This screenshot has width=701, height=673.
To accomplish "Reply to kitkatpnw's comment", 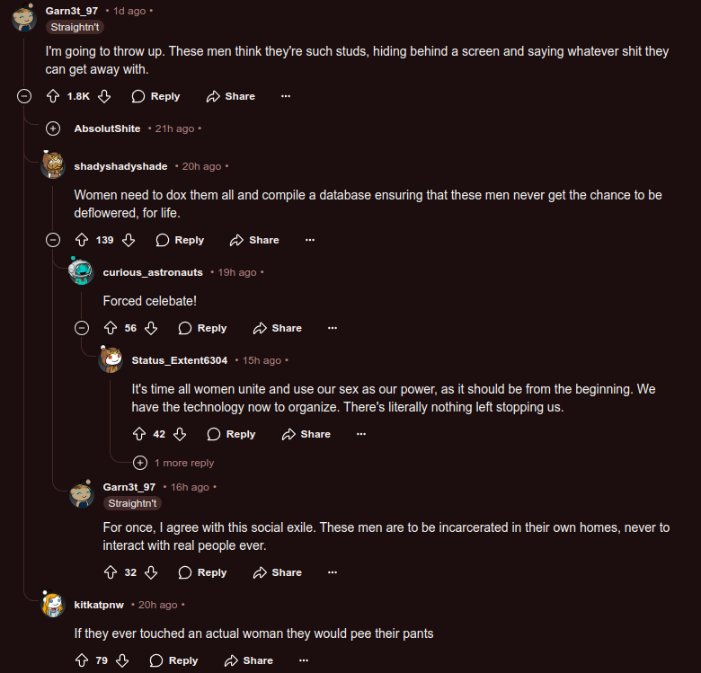I will pyautogui.click(x=173, y=660).
